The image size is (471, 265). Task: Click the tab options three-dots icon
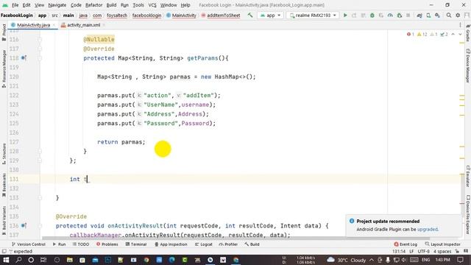[460, 25]
